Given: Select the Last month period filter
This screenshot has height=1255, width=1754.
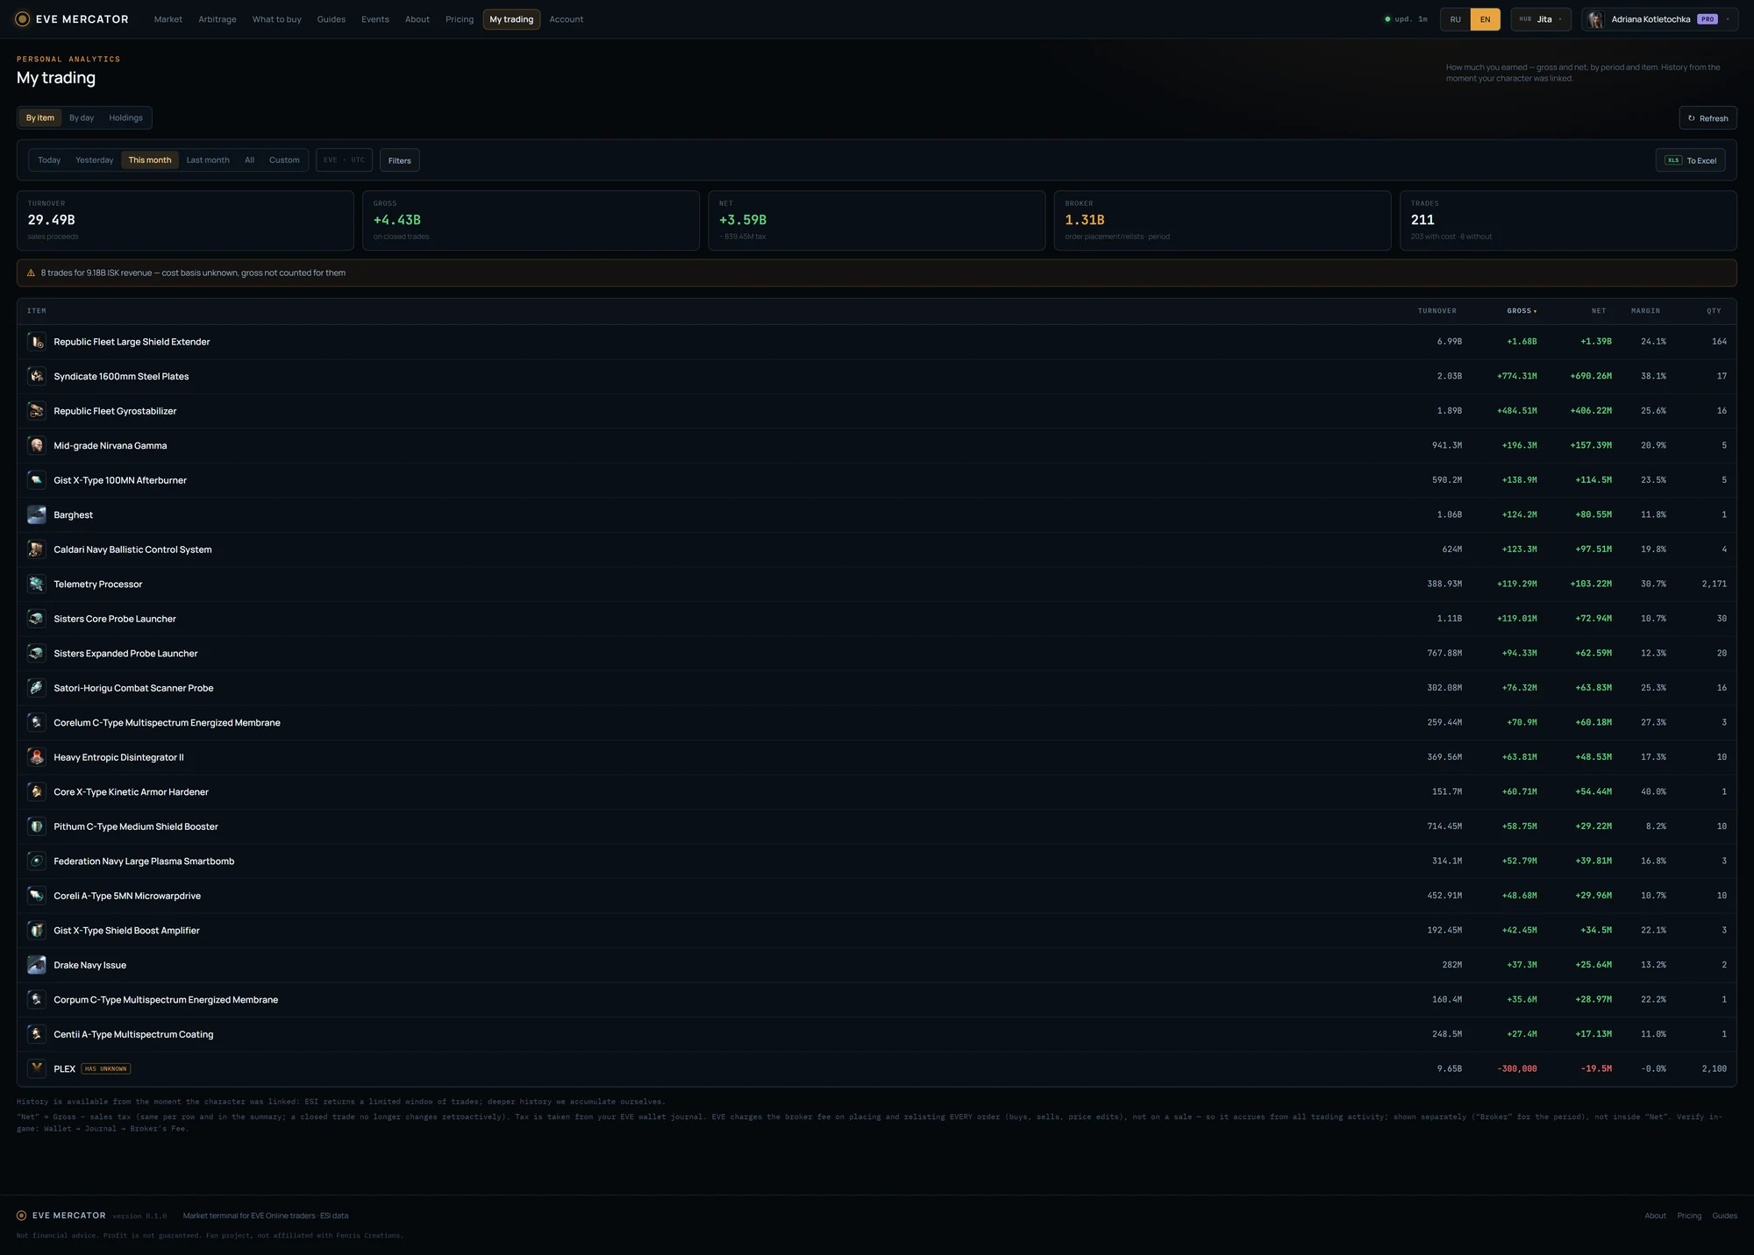Looking at the screenshot, I should pos(208,160).
